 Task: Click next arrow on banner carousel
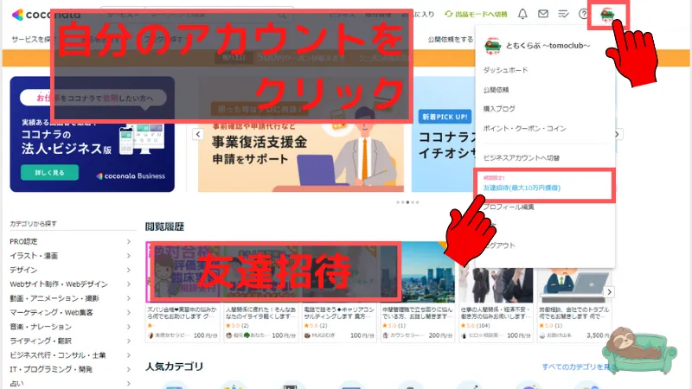click(x=617, y=134)
